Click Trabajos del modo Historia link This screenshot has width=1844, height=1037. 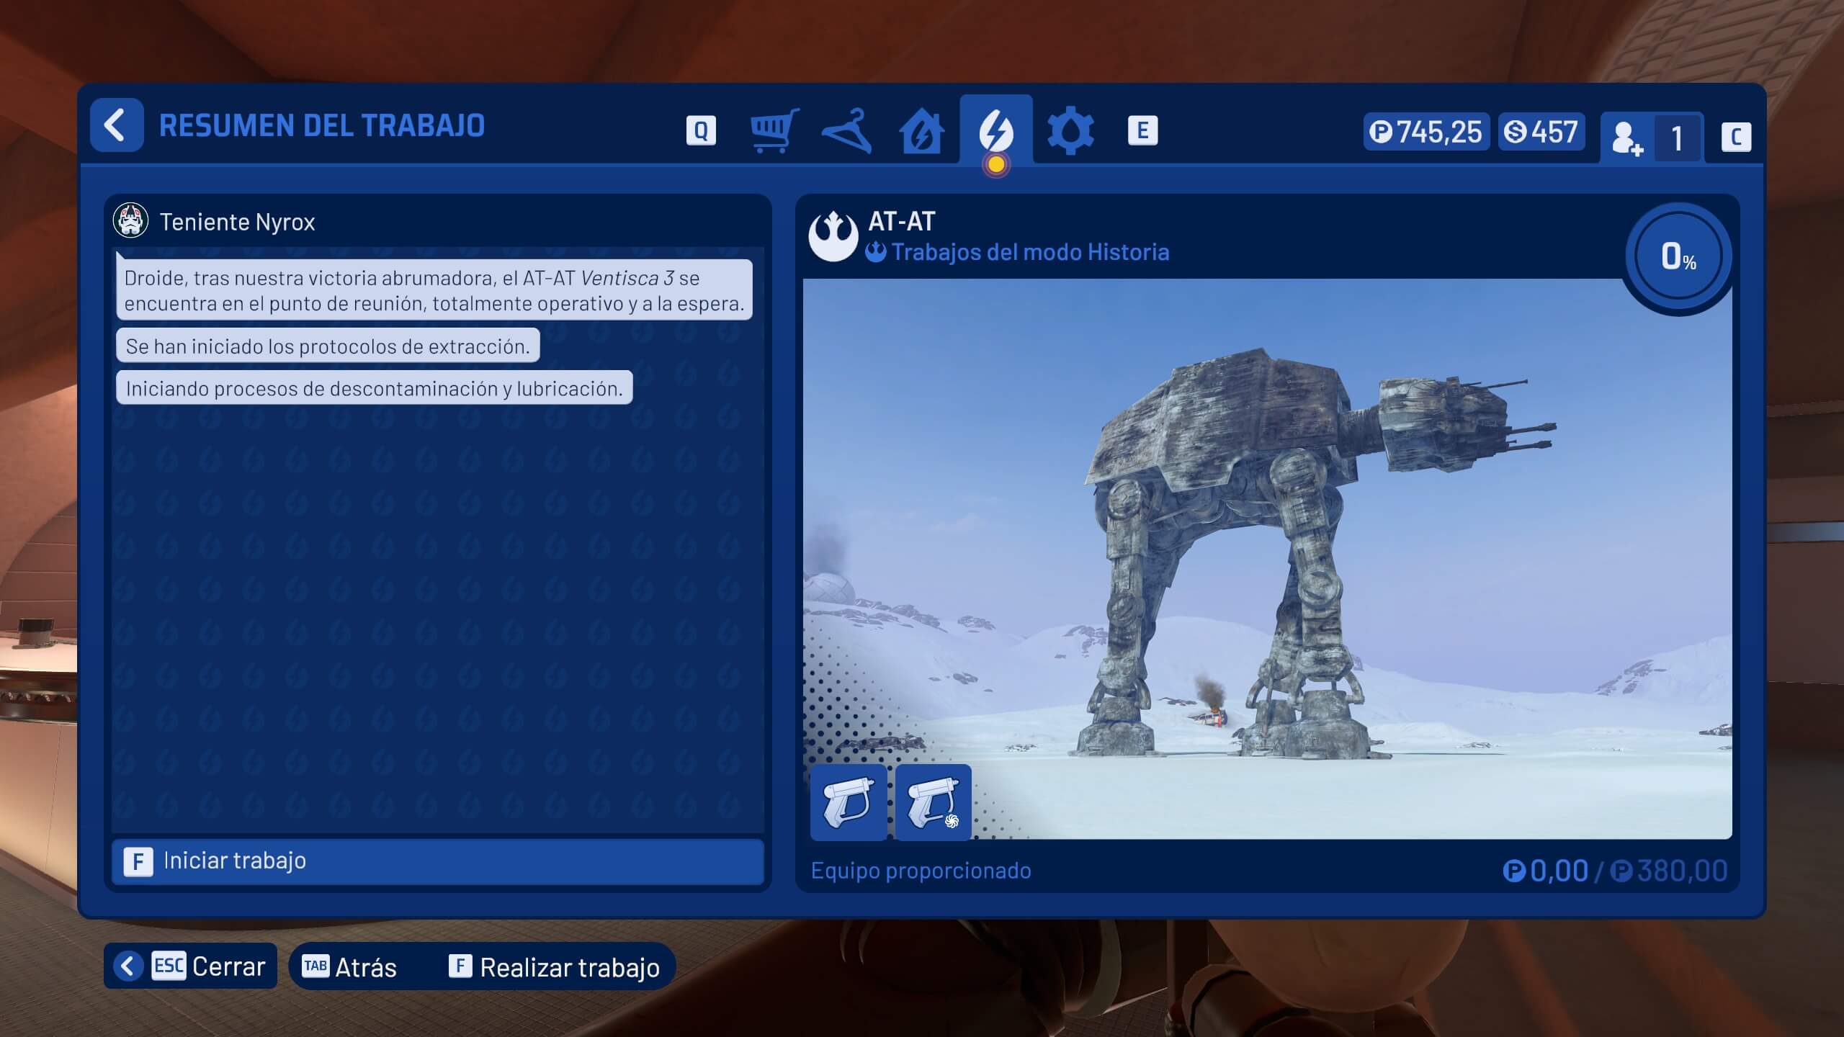(1029, 252)
